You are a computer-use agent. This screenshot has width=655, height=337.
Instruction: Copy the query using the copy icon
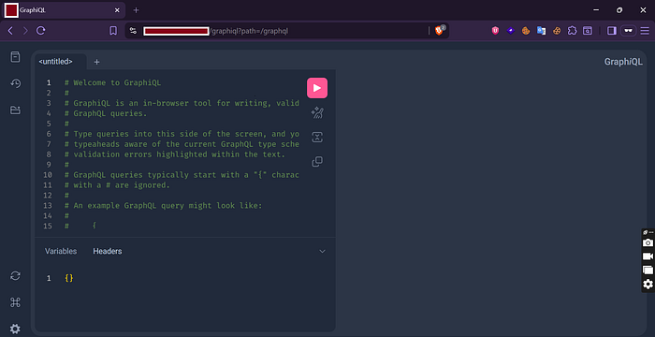pos(317,161)
